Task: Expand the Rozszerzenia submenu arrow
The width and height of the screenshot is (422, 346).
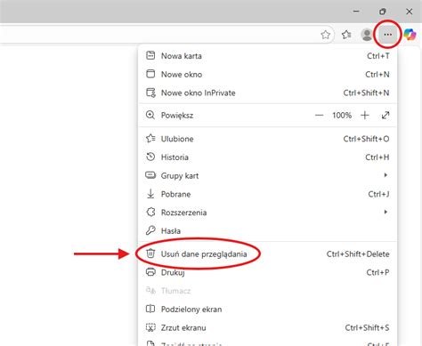Action: click(x=385, y=212)
